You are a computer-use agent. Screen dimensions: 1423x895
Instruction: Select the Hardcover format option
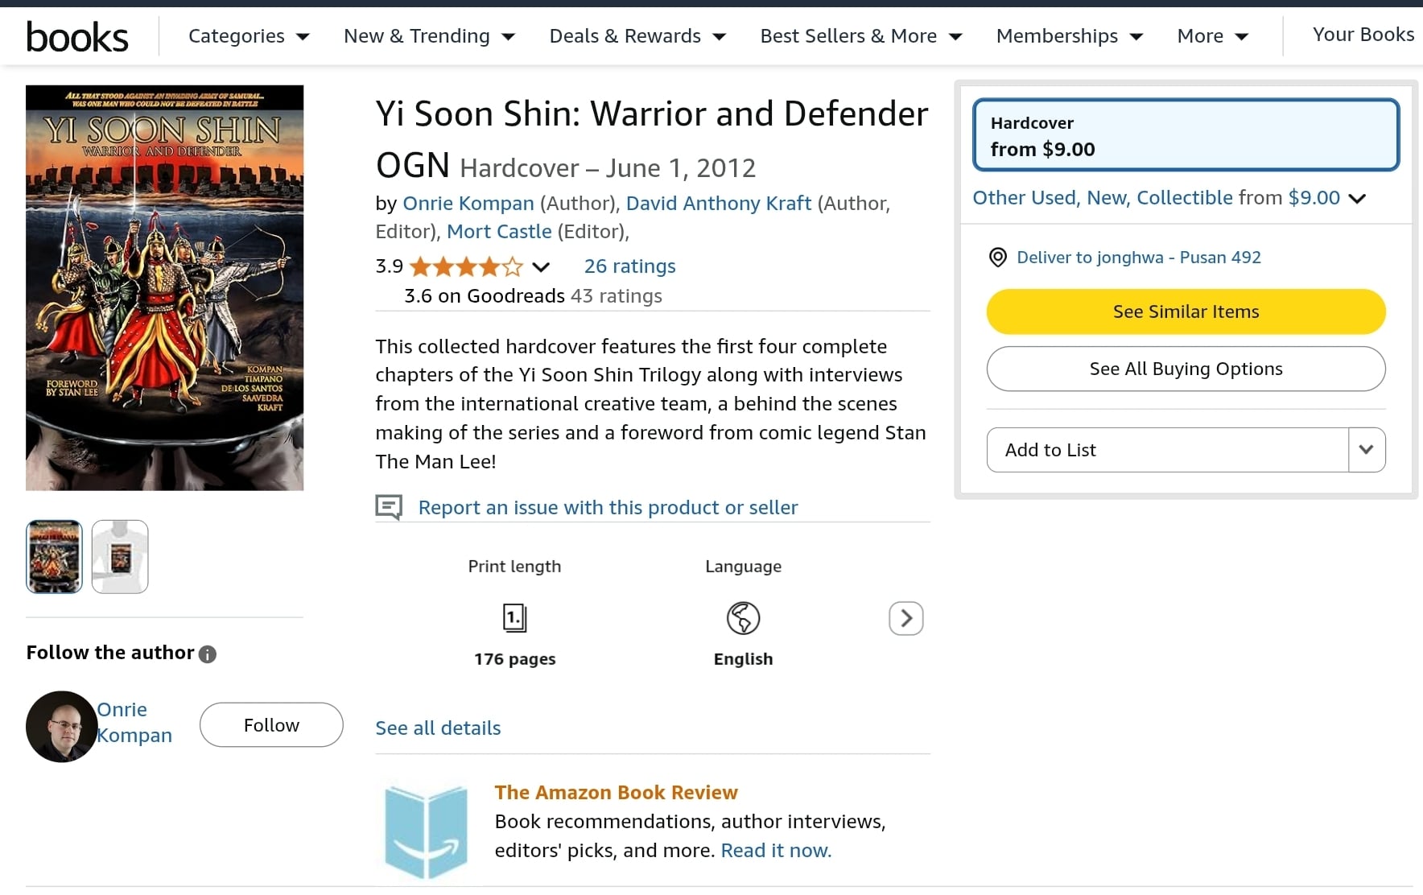tap(1186, 135)
